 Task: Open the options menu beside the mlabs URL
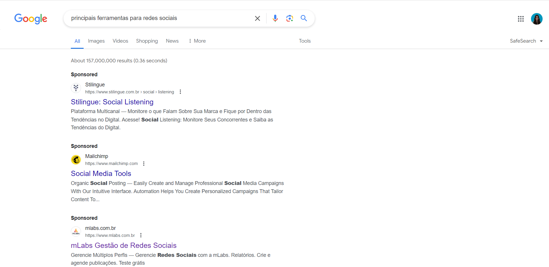(x=141, y=235)
